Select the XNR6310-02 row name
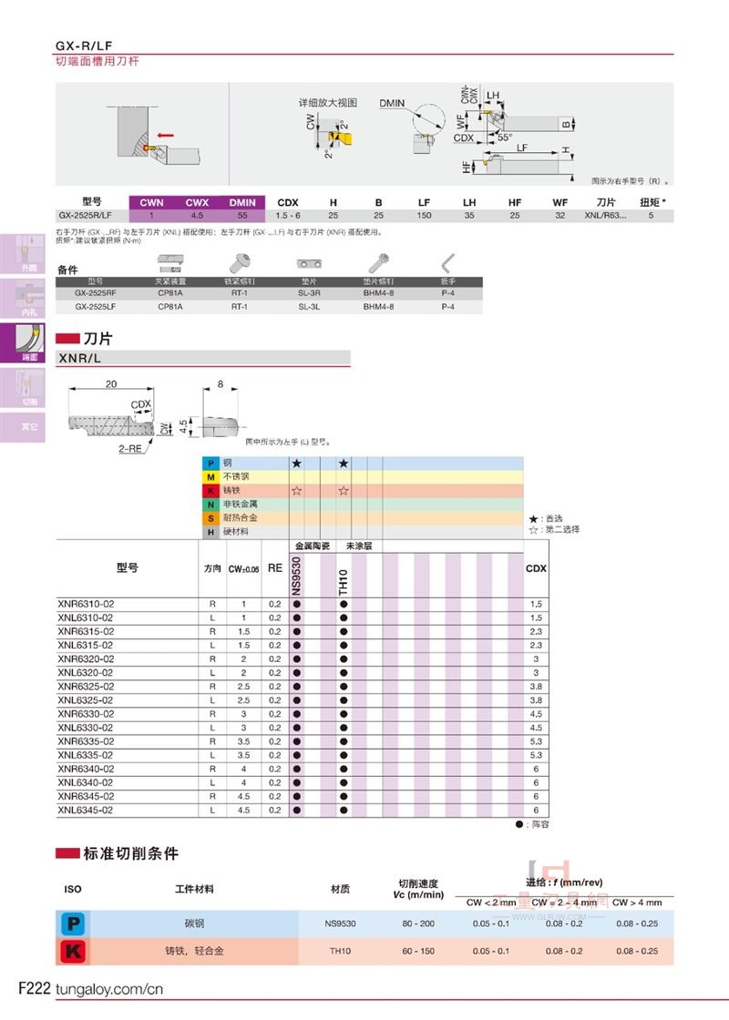The height and width of the screenshot is (1020, 729). pos(86,604)
